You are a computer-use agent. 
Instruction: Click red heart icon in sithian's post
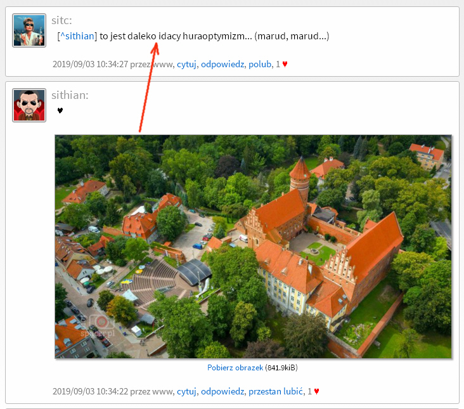click(x=316, y=391)
